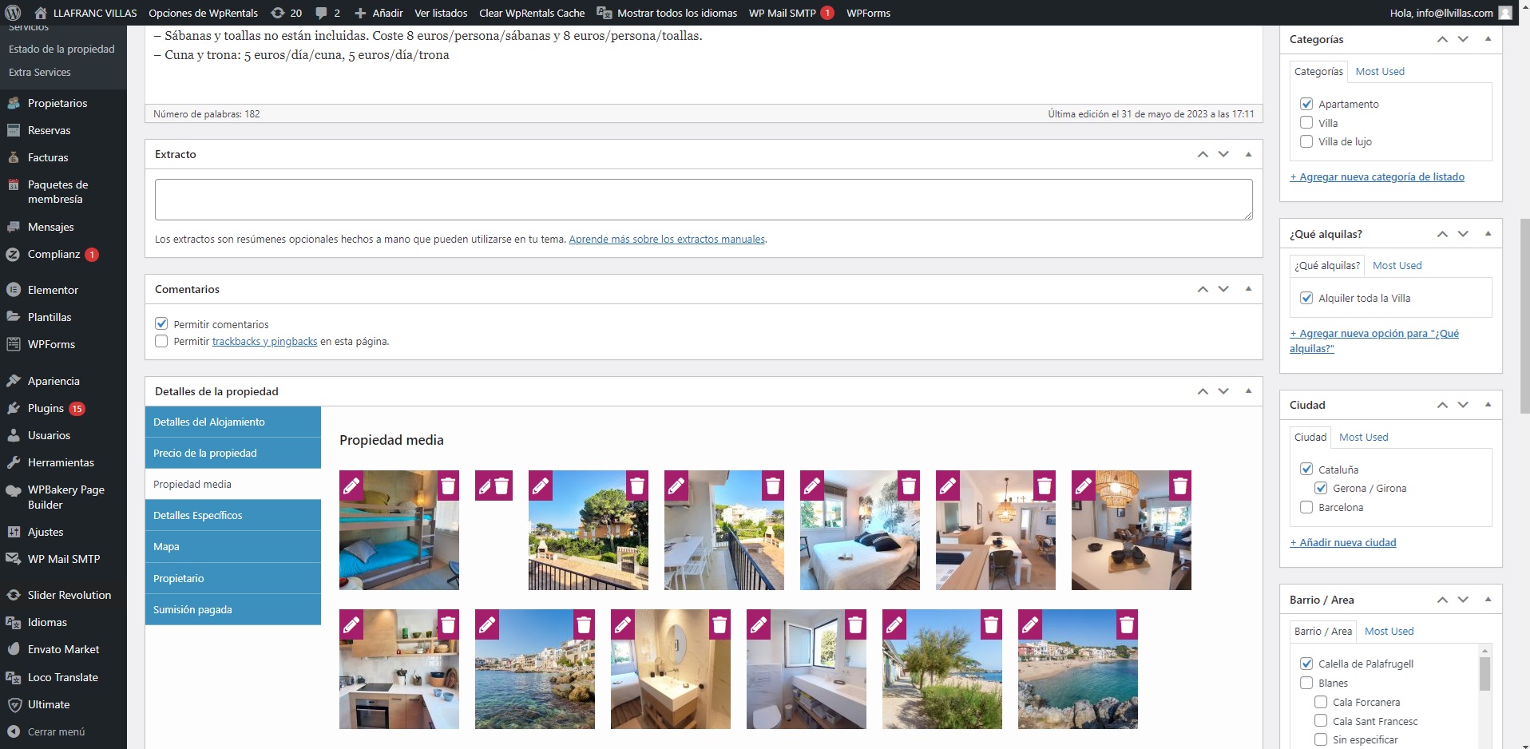Collapse the Ciudad panel

click(x=1488, y=405)
